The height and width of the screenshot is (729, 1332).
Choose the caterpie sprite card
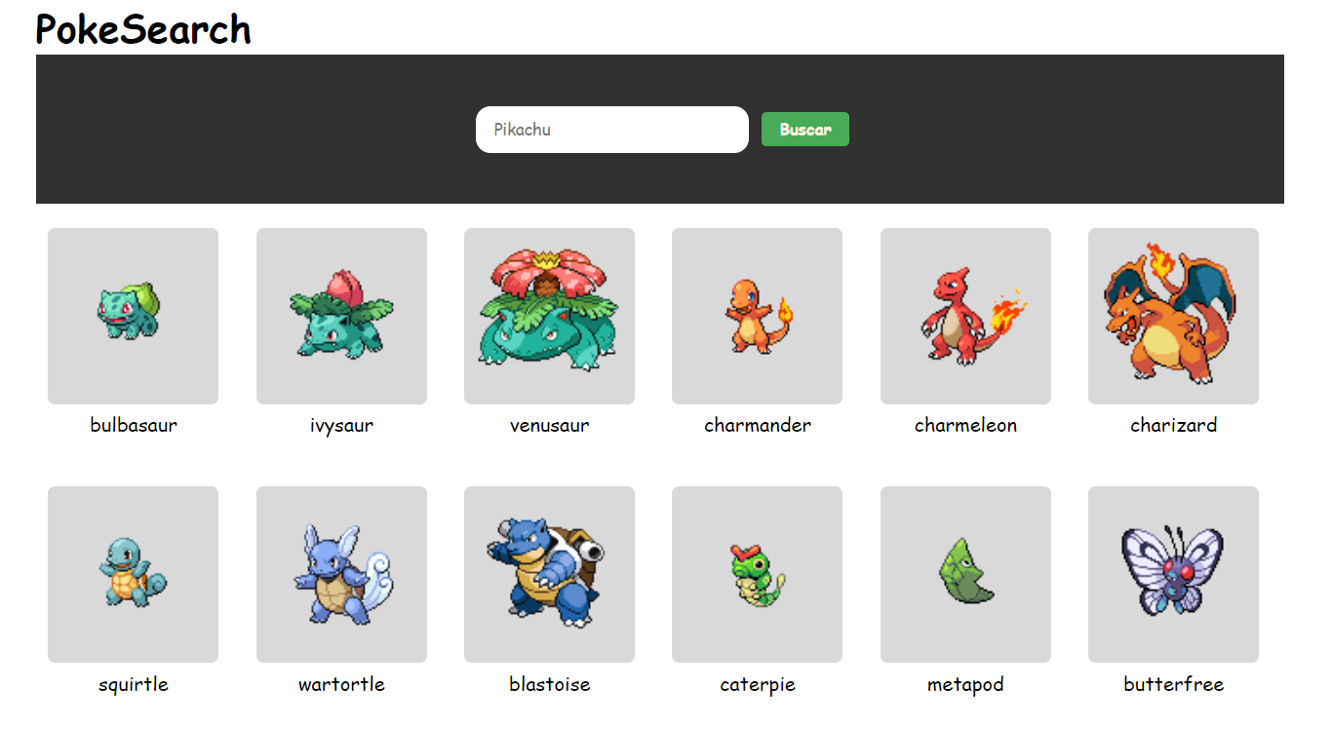point(757,574)
